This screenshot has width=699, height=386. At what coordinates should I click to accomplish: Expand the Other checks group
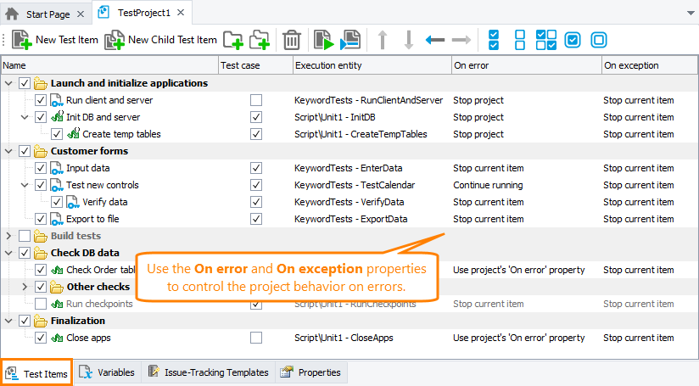click(25, 287)
